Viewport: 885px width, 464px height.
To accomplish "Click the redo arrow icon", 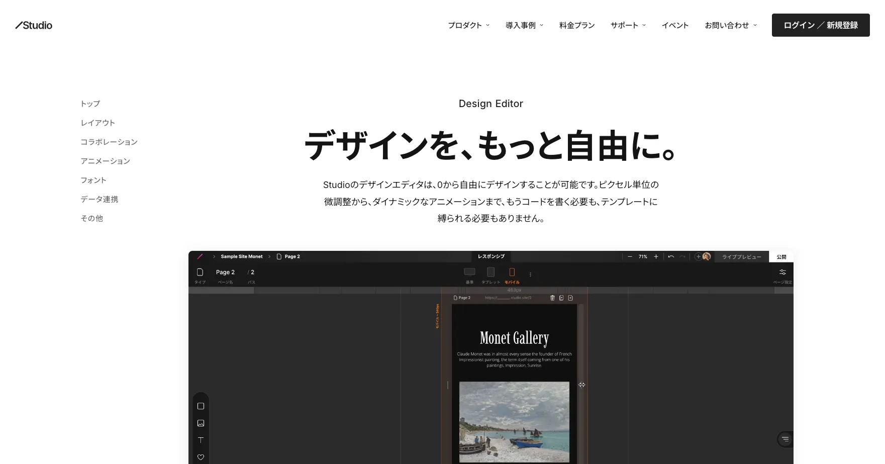I will coord(682,256).
